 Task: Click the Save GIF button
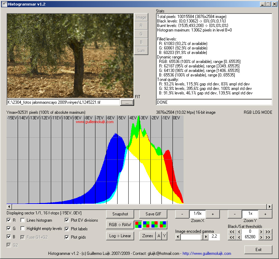tap(153, 214)
